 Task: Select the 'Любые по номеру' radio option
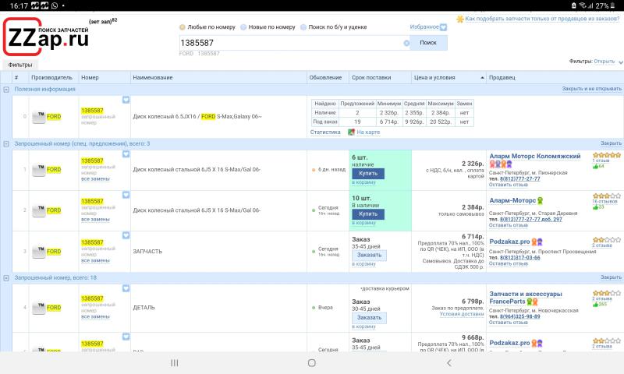207,27
